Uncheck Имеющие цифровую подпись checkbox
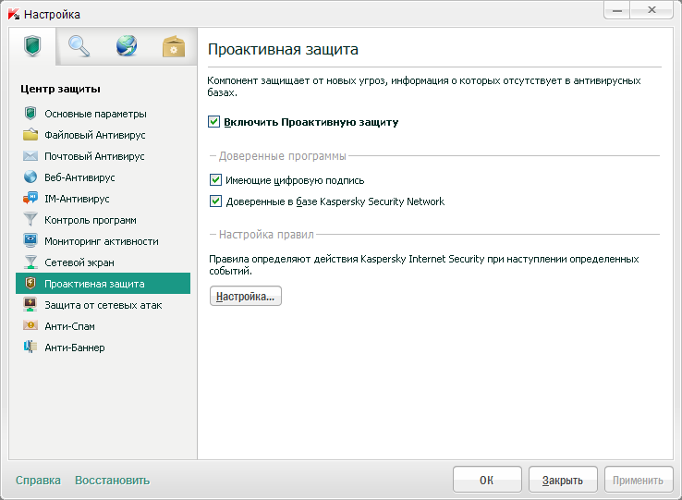Screen dimensions: 682x500 coord(216,180)
